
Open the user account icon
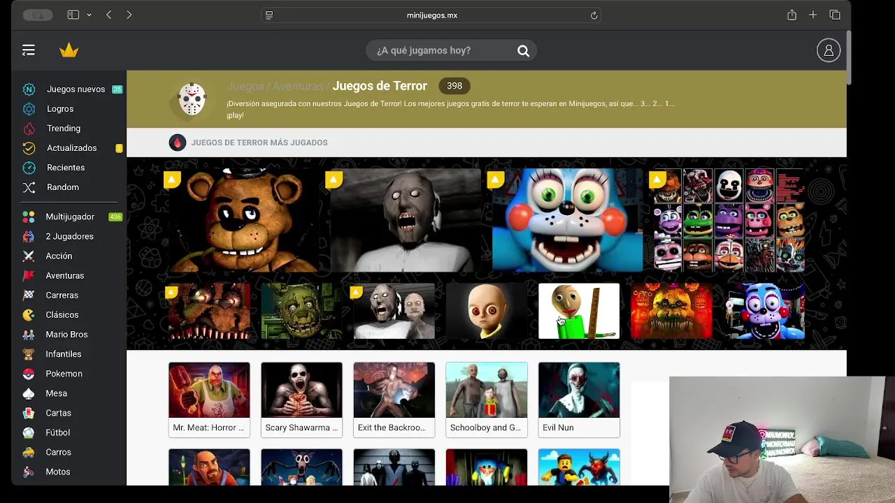click(829, 50)
